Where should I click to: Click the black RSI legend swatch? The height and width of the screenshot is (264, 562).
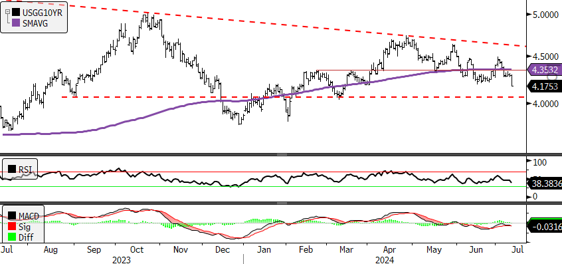click(x=12, y=169)
